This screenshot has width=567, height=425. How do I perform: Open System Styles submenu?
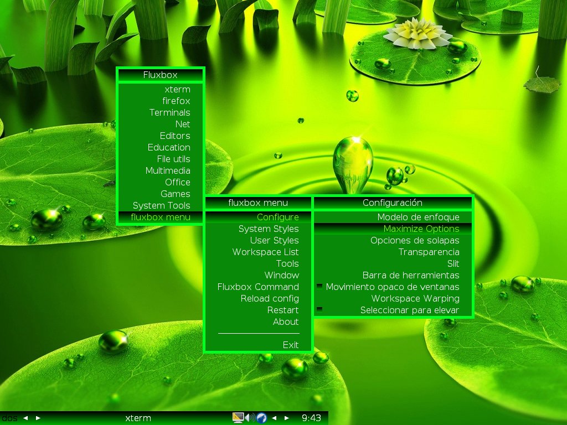[258, 229]
